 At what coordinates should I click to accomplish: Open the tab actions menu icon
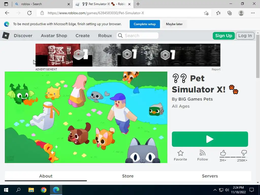click(x=6, y=4)
